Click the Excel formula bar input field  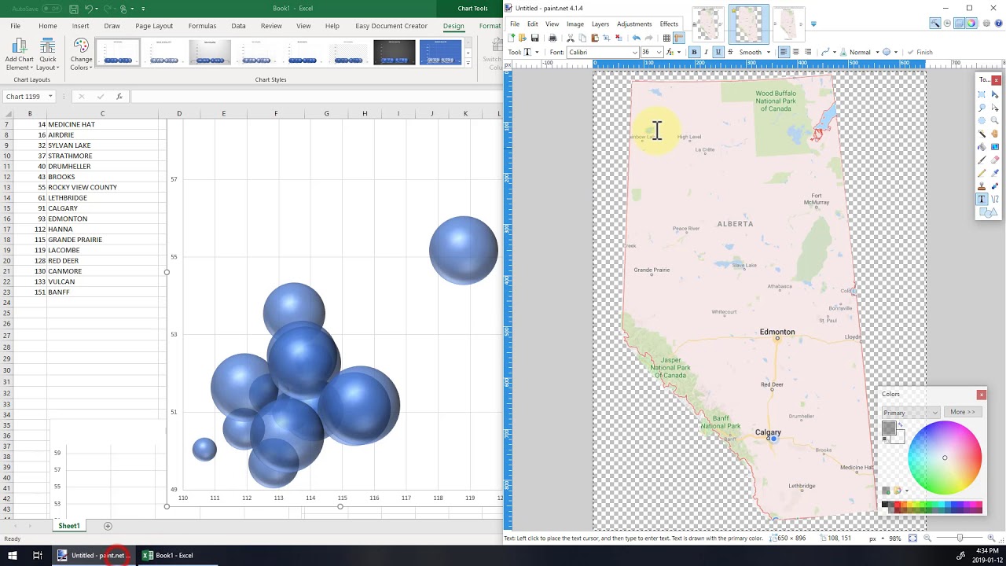[x=317, y=97]
